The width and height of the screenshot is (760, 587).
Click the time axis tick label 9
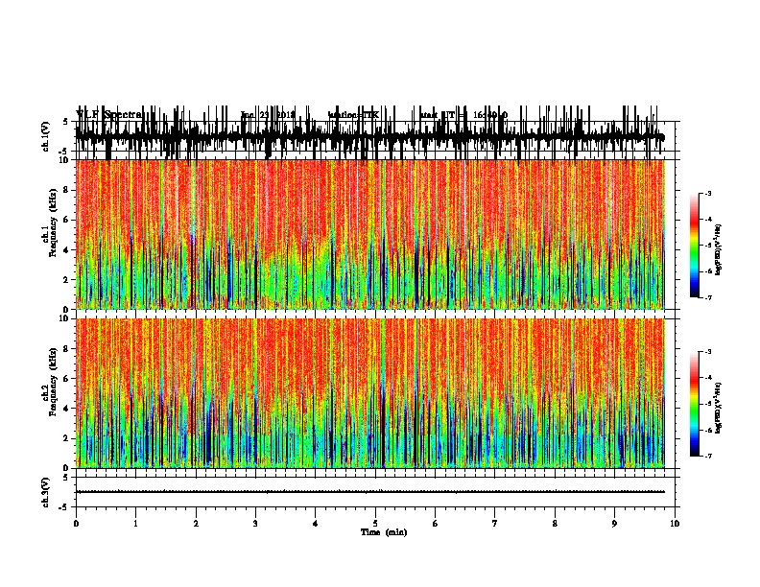click(x=614, y=524)
